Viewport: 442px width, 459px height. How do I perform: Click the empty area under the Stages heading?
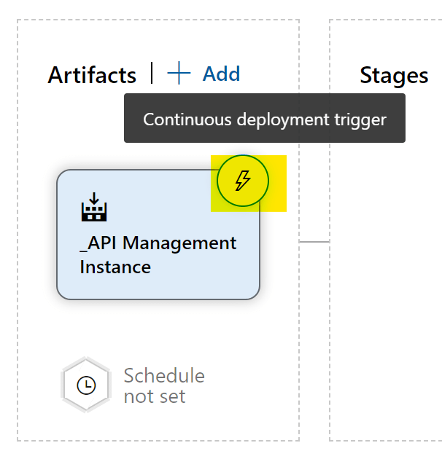point(387,291)
